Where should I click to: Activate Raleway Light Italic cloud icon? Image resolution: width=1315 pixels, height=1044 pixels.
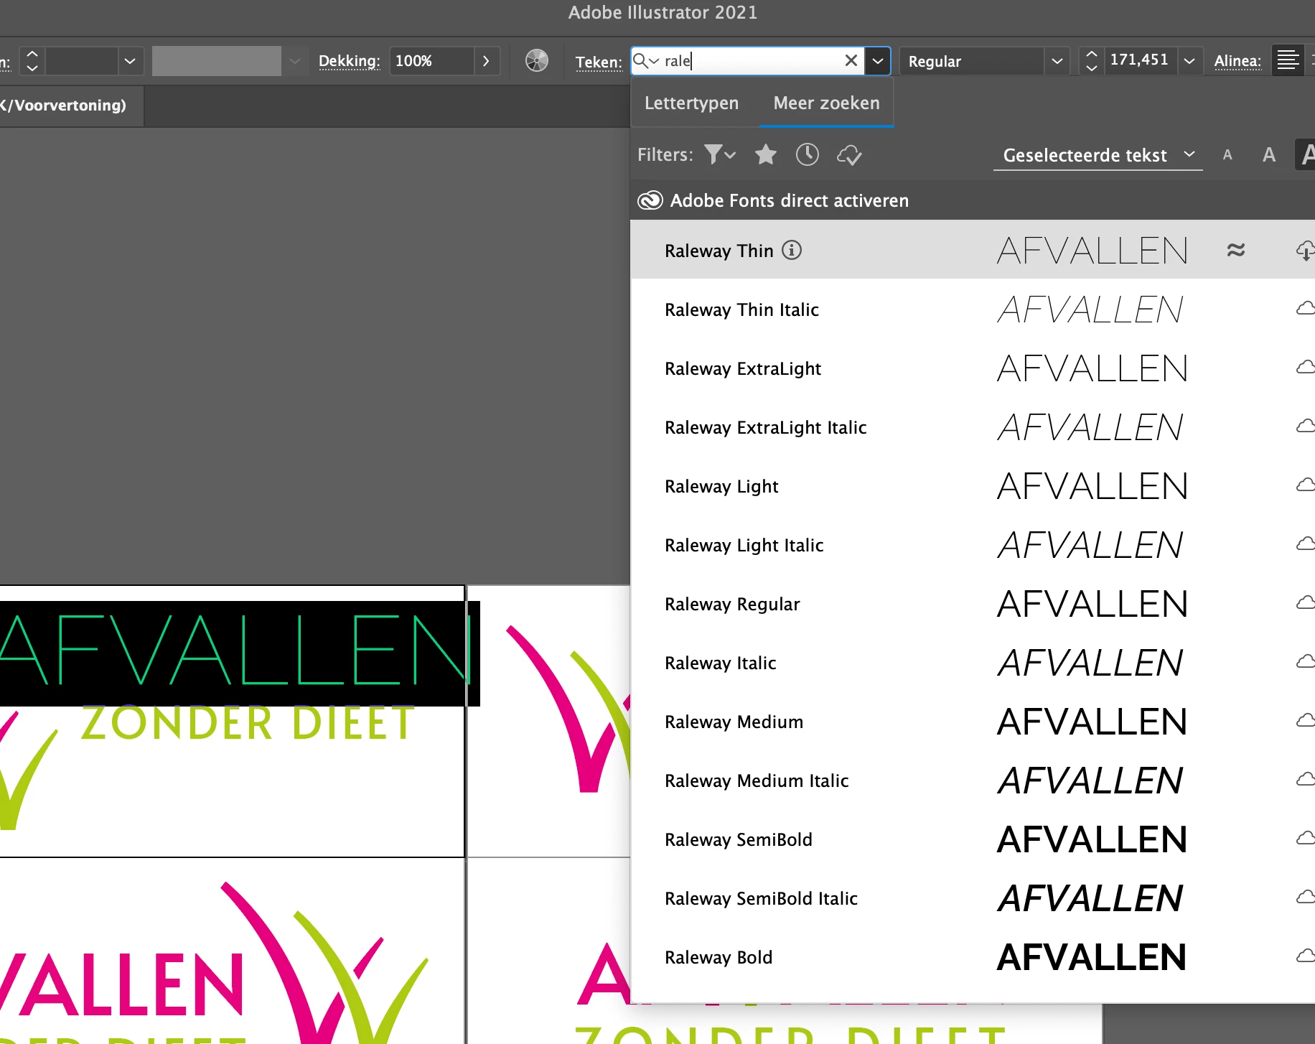(x=1306, y=544)
